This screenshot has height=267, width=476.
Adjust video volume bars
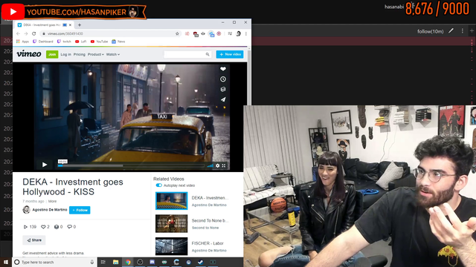pyautogui.click(x=210, y=165)
